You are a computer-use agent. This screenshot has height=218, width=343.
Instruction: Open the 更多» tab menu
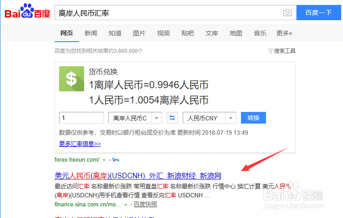click(x=284, y=33)
